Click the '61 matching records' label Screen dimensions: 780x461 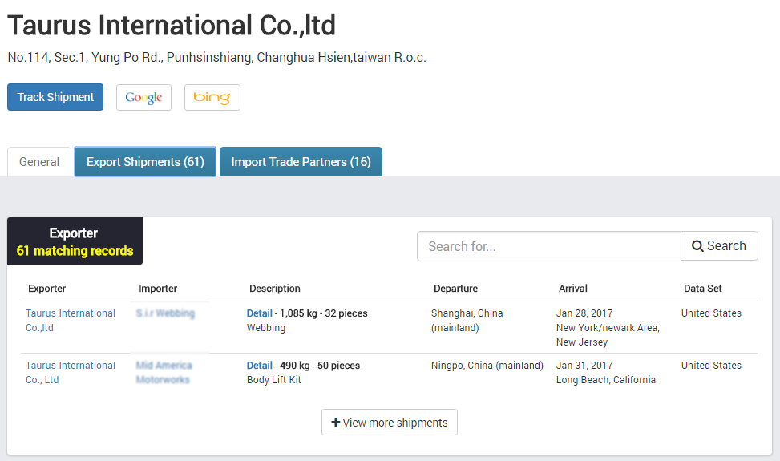[x=75, y=251]
